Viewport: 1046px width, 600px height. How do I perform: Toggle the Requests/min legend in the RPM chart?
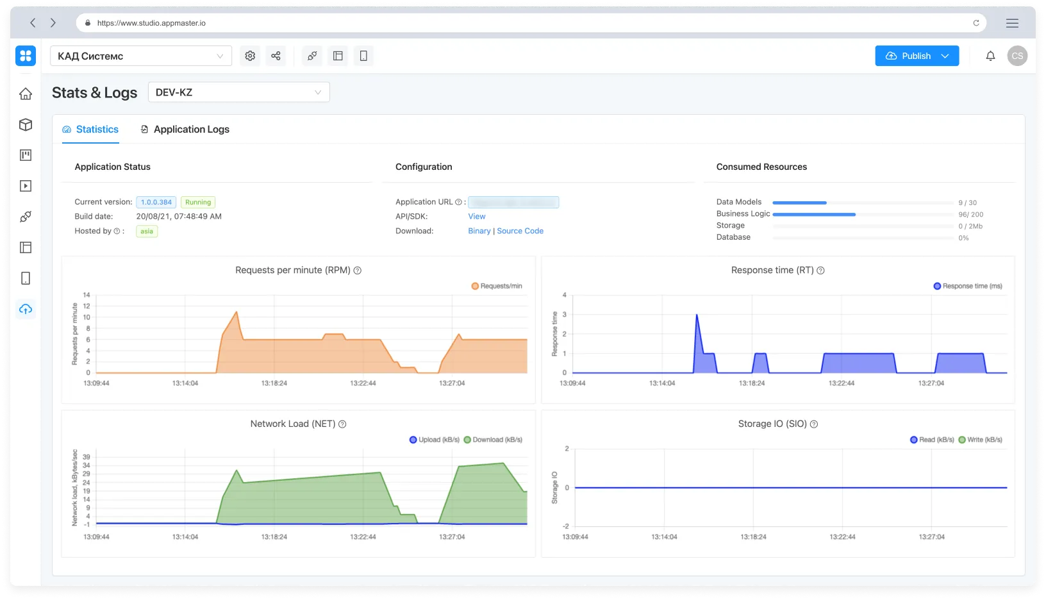(x=496, y=286)
